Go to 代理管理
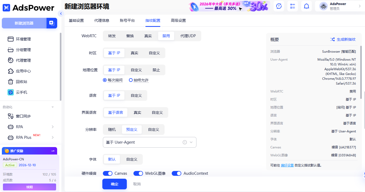Image resolution: width=365 pixels, height=192 pixels. coord(23,60)
